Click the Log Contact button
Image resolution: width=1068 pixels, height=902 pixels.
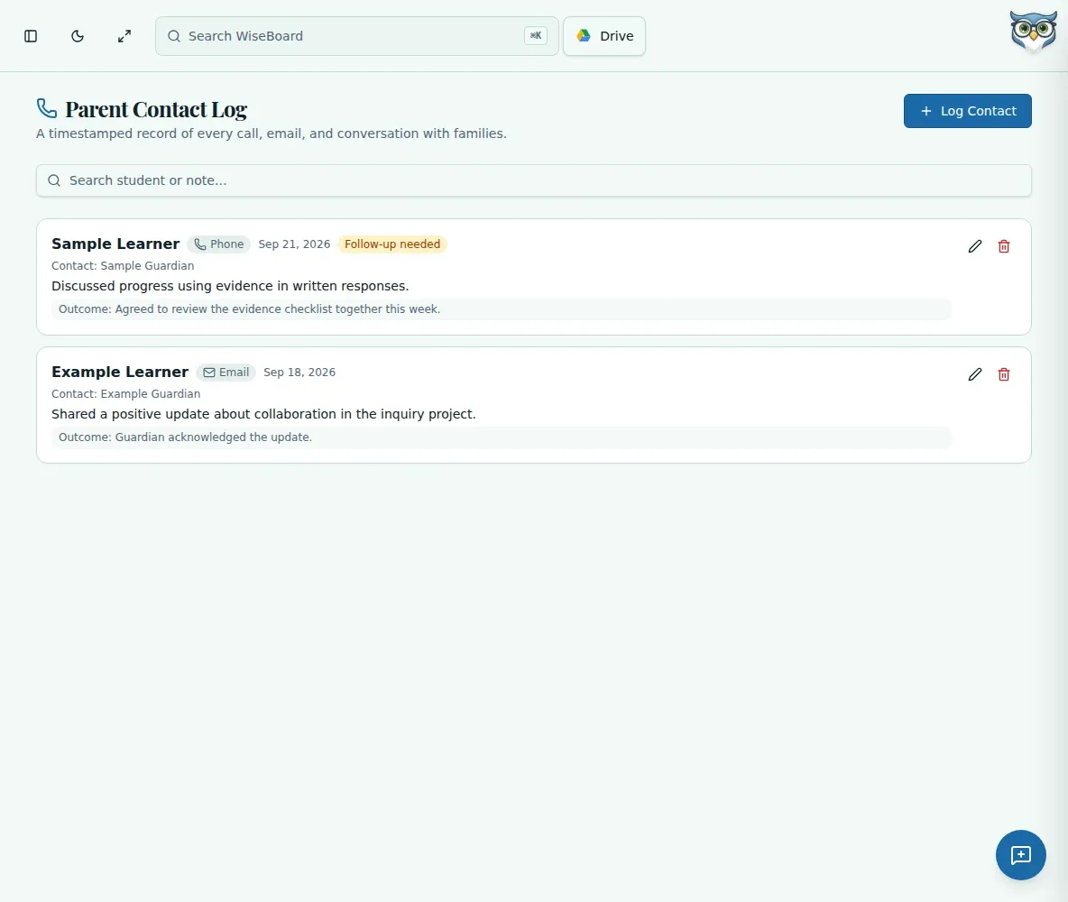[x=967, y=111]
